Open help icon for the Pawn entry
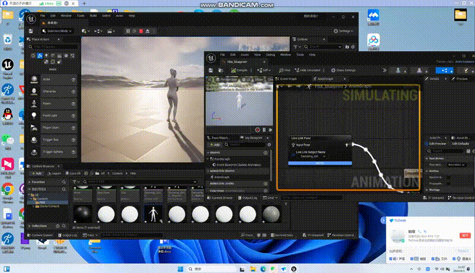Viewport: 475px width, 273px height. coord(73,103)
